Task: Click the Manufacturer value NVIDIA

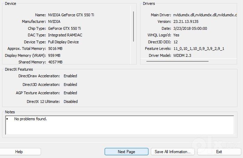Action: pyautogui.click(x=54, y=21)
